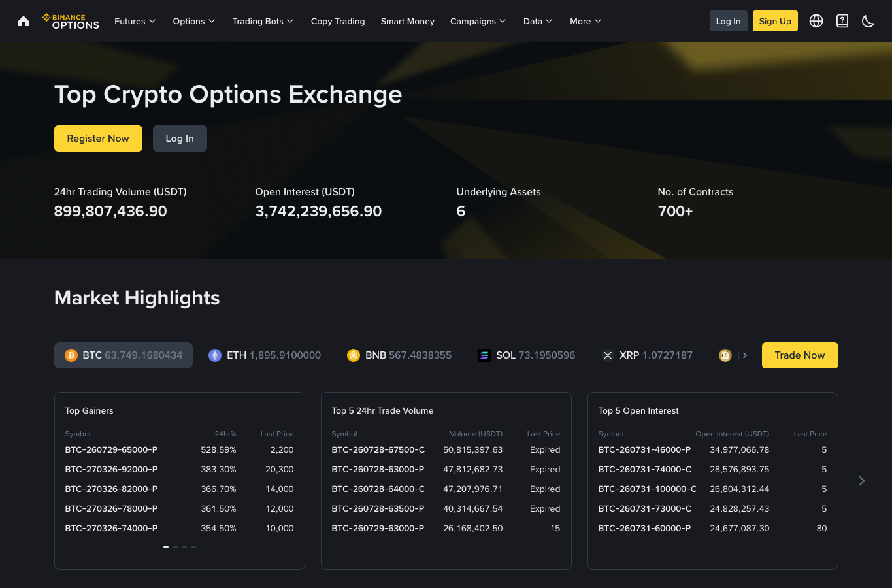Open BTC-260729-63000-P contract
Image resolution: width=892 pixels, height=588 pixels.
378,528
